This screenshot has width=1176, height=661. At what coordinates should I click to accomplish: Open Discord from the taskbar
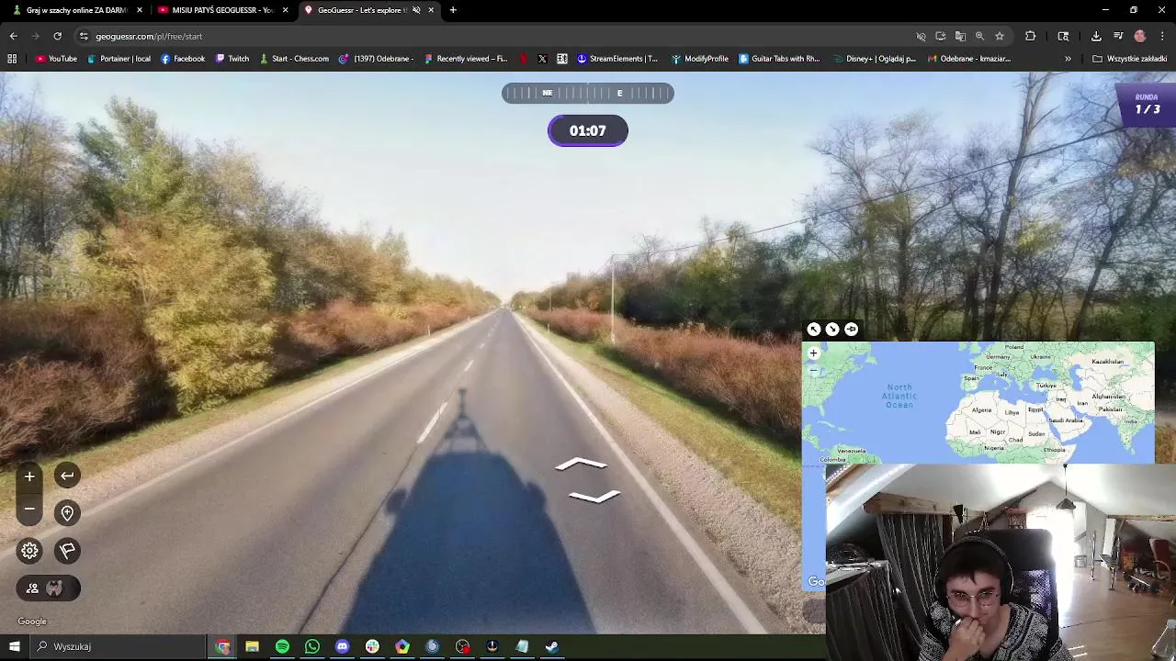(343, 646)
